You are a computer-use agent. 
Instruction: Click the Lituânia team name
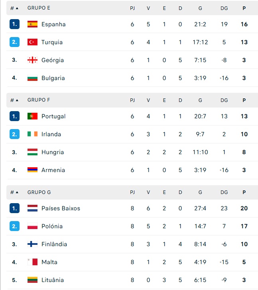tap(53, 280)
